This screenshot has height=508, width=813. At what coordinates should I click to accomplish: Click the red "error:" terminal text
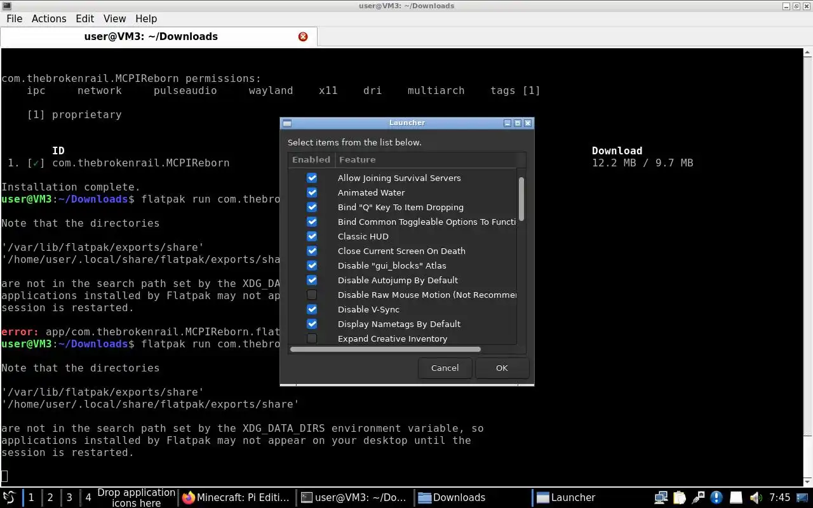[20, 331]
